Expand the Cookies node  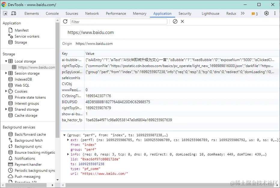pos(6,91)
